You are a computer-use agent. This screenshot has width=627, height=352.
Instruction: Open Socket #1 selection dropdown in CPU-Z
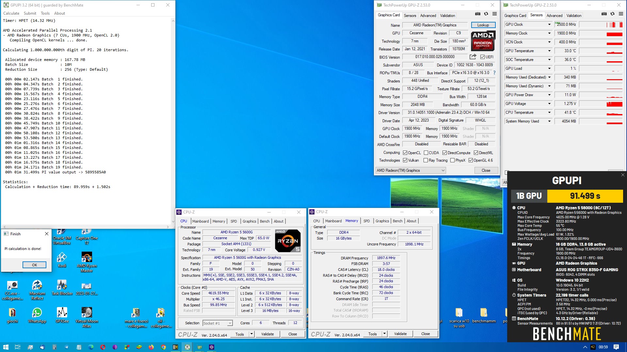pos(217,323)
